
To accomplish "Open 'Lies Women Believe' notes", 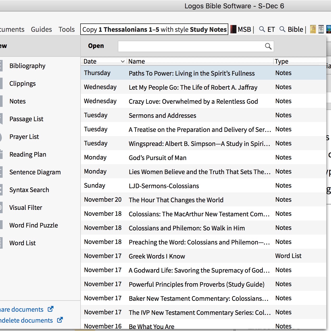I will click(x=203, y=171).
